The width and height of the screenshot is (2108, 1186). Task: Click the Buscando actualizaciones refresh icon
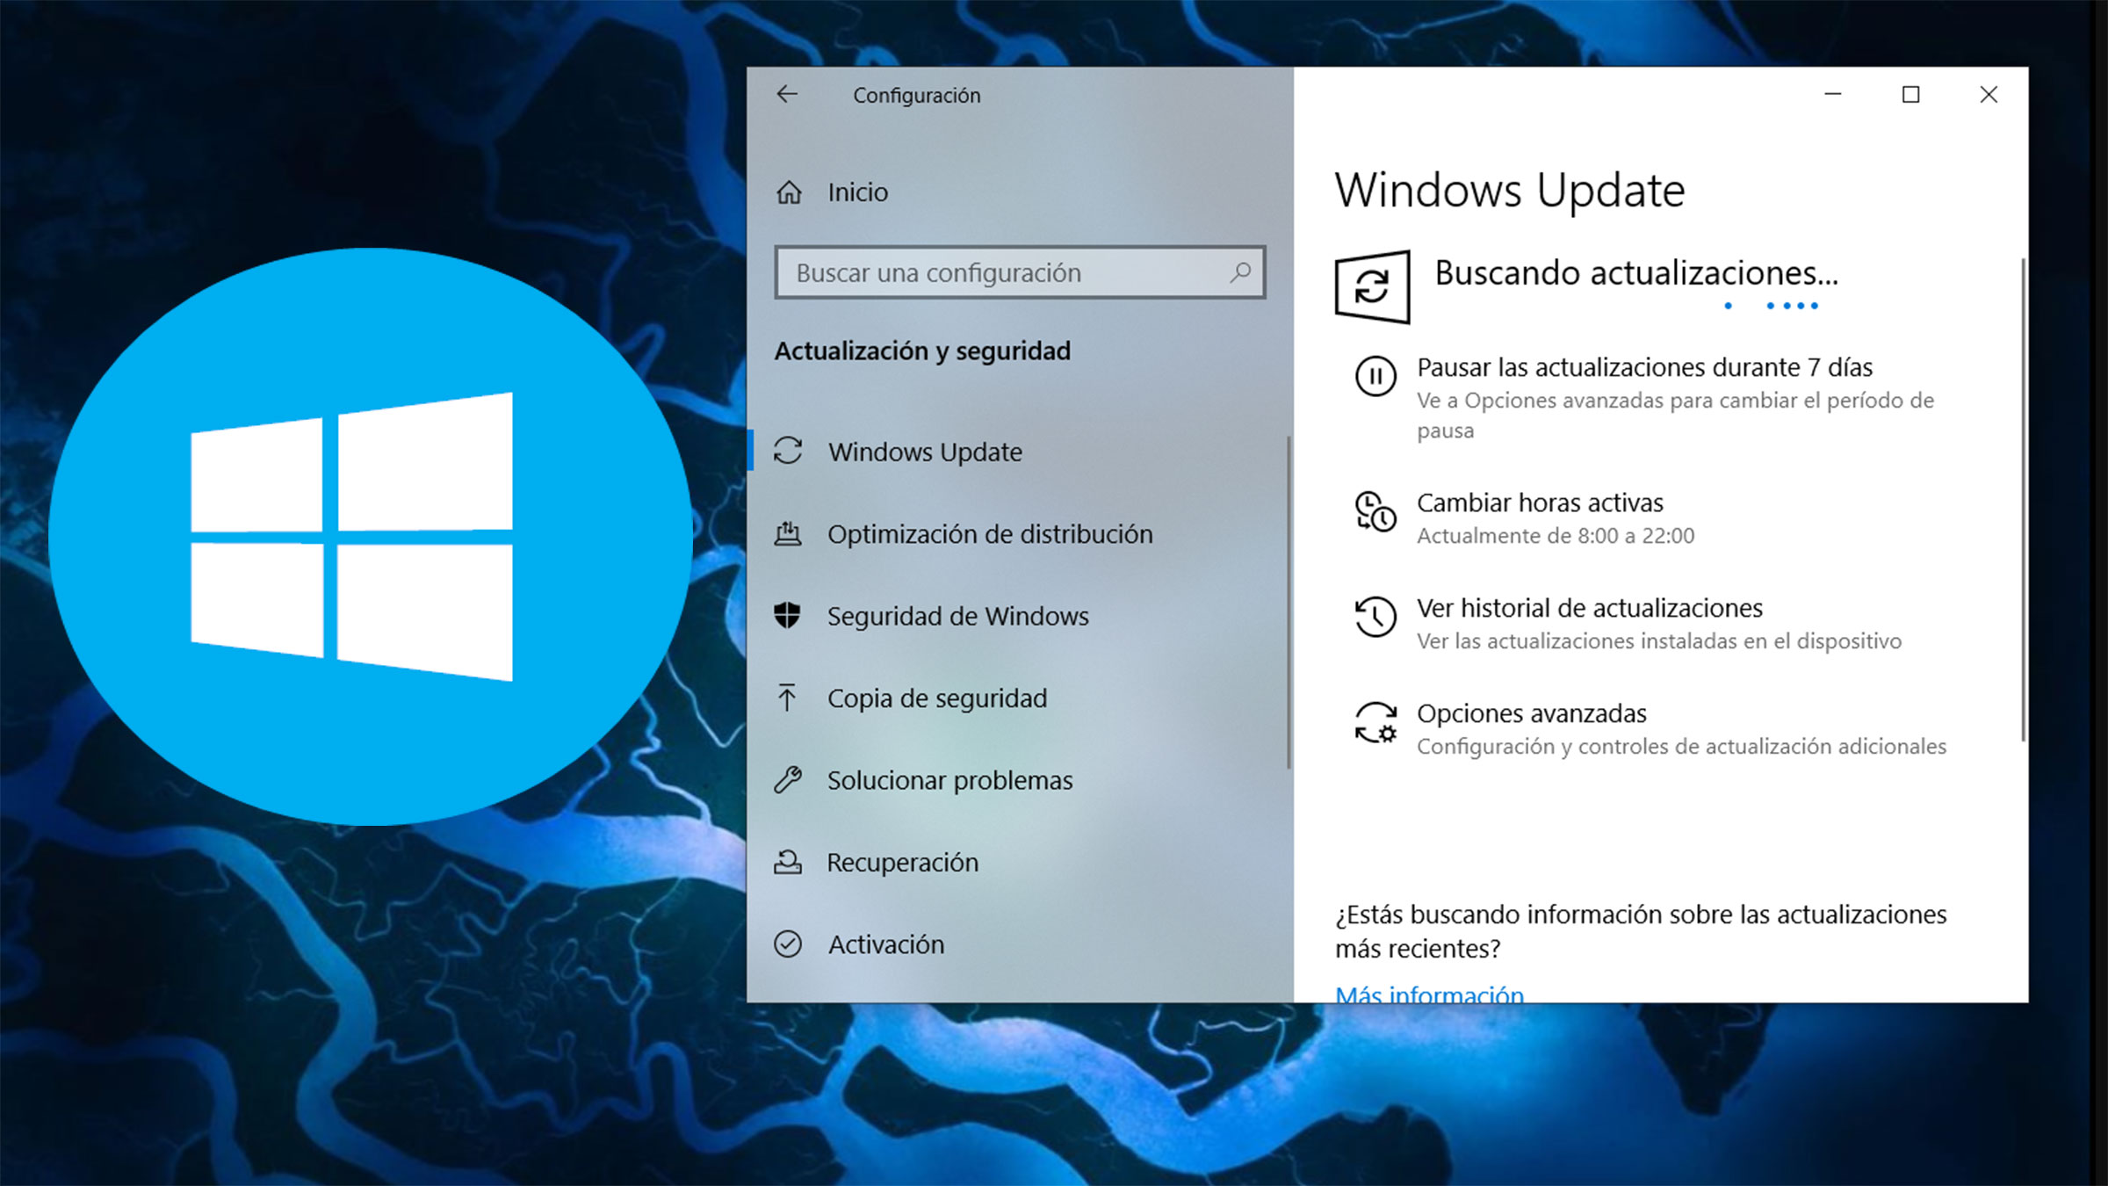click(1372, 286)
